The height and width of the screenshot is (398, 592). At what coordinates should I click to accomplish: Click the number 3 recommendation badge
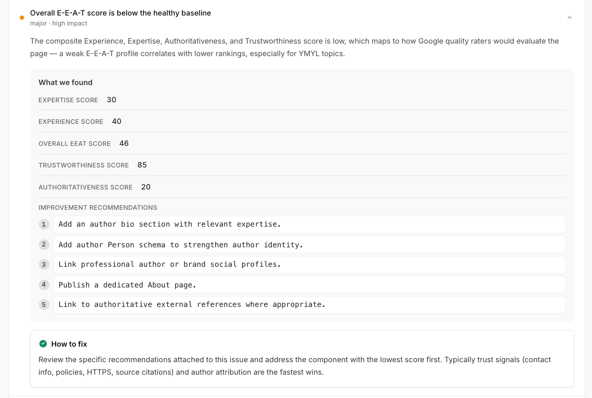click(x=44, y=265)
